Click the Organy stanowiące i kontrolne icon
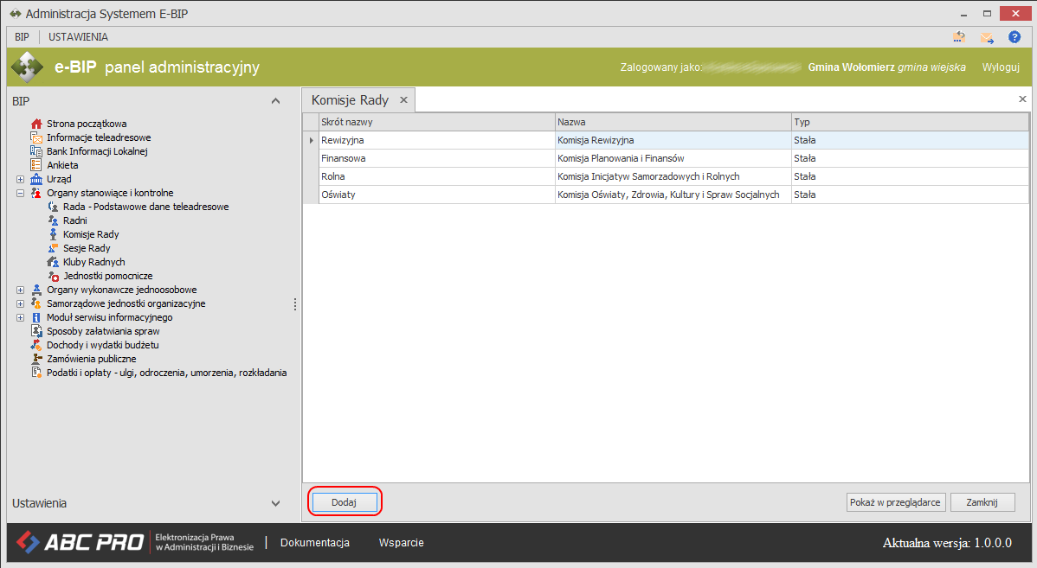Screen dimensions: 1037x568 click(x=36, y=193)
